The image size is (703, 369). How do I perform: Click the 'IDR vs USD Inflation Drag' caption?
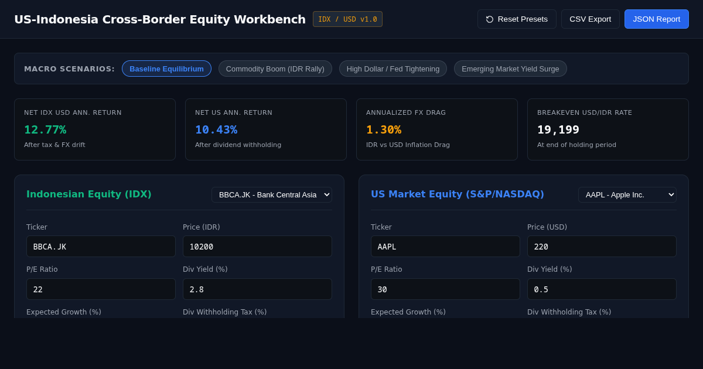(408, 145)
